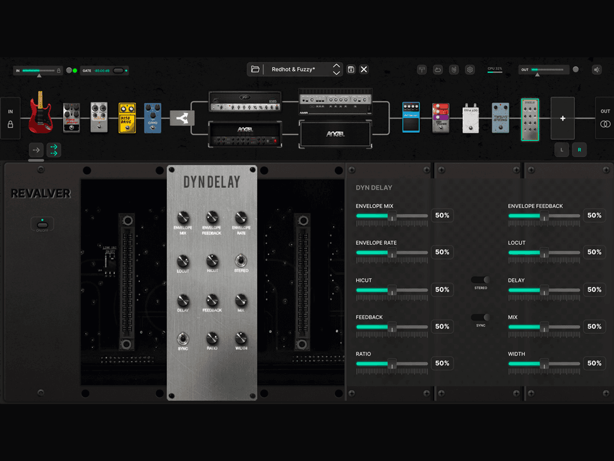Save the current preset

coord(351,69)
